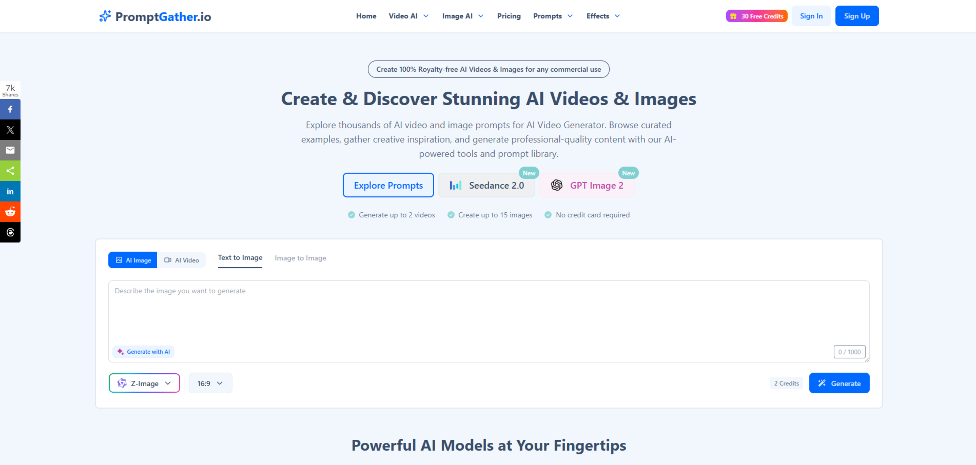This screenshot has height=465, width=976.
Task: Click the magic wand icon on Generate
Action: coord(821,383)
